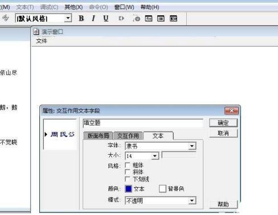Expand the 模式 mode dropdown
This screenshot has width=278, height=215.
[x=192, y=200]
